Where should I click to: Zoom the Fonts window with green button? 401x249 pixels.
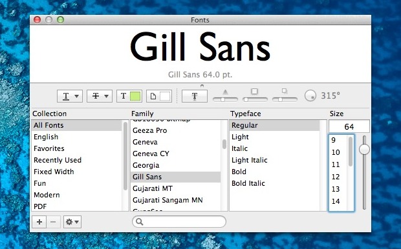point(61,19)
